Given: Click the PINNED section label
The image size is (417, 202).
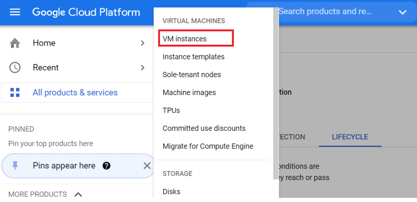Looking at the screenshot, I should pos(21,129).
